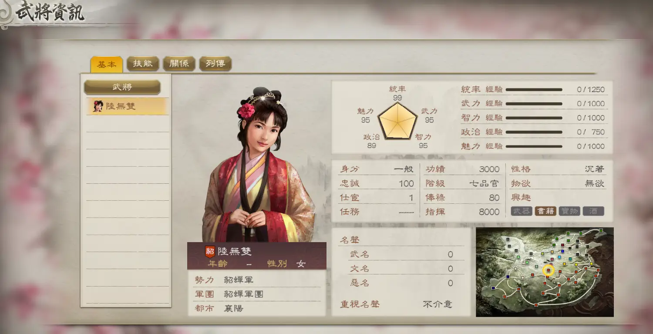The image size is (653, 334).
Task: Switch to the 技能 tab
Action: (143, 64)
